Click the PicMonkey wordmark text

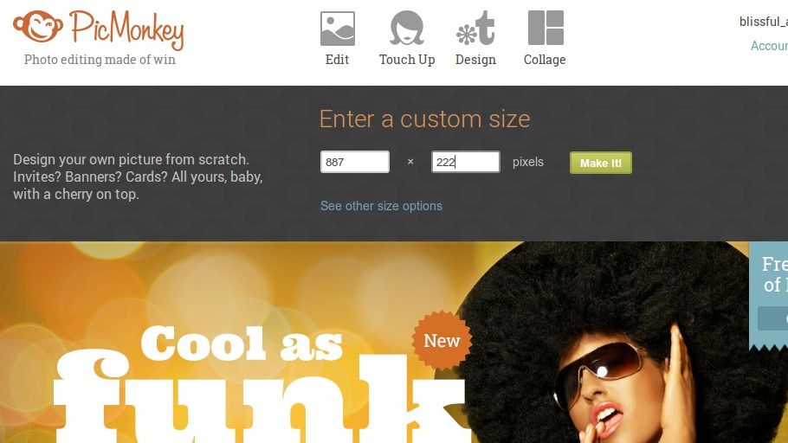click(127, 29)
